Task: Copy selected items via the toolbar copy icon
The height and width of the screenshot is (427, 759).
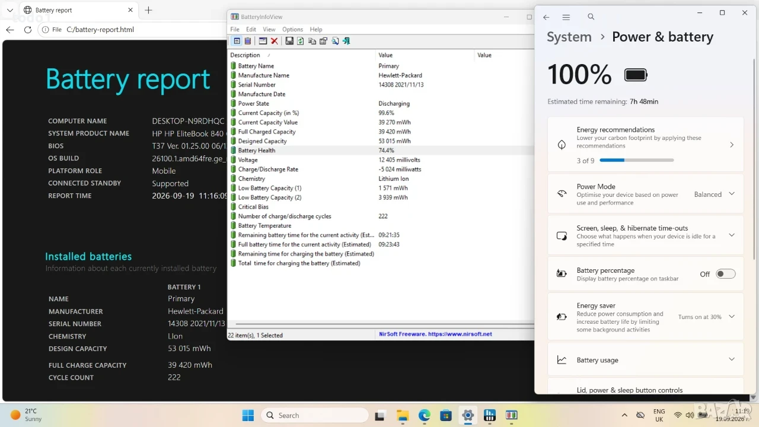Action: pos(312,41)
